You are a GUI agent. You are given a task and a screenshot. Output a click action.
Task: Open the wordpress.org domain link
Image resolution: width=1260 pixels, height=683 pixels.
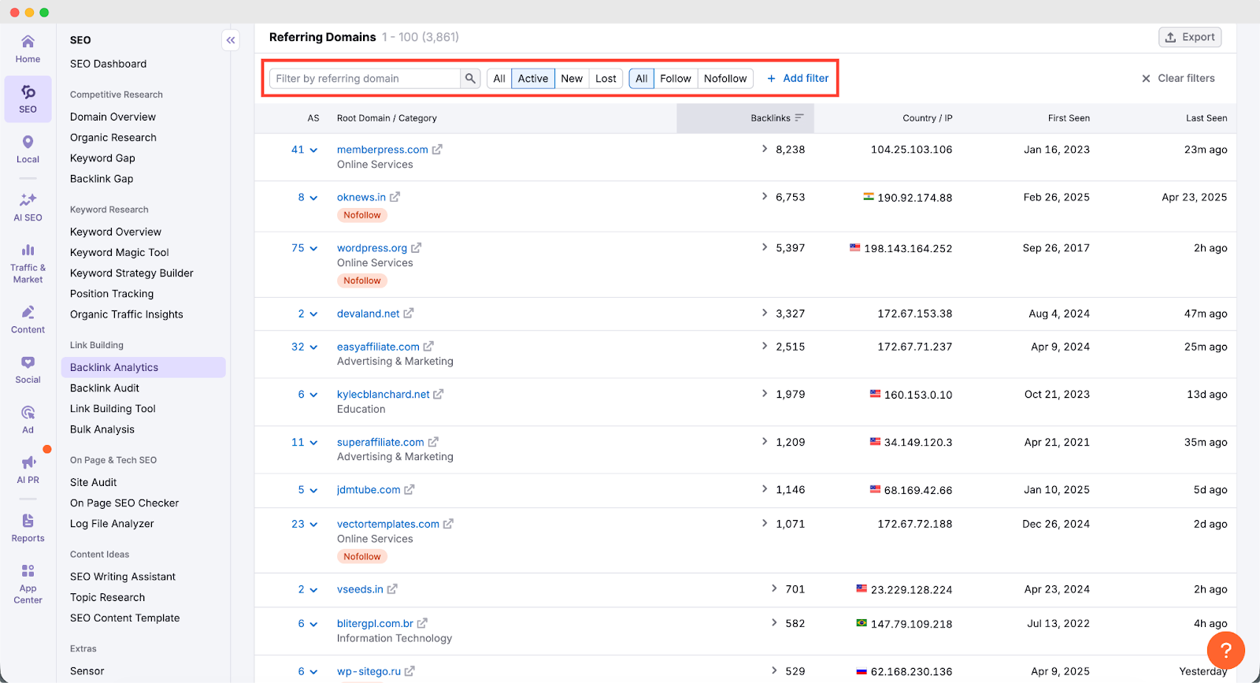tap(372, 248)
